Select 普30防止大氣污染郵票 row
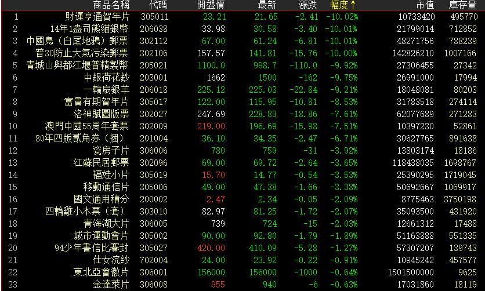This screenshot has width=485, height=291. coord(242,53)
